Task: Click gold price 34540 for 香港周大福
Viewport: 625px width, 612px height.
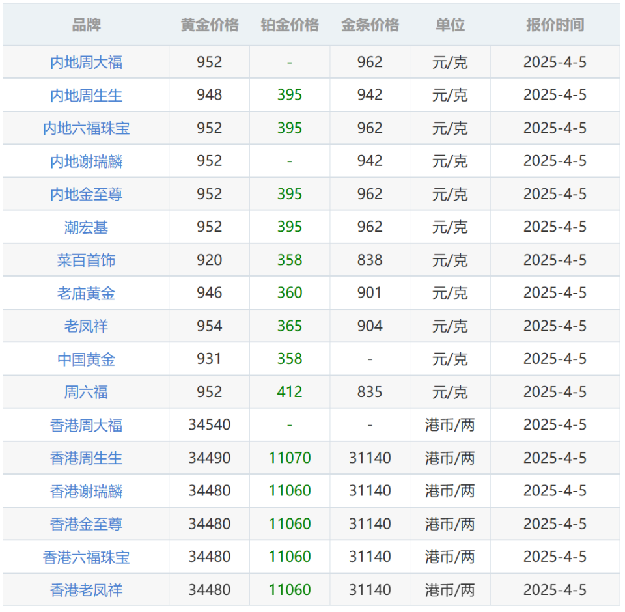Action: click(x=210, y=425)
